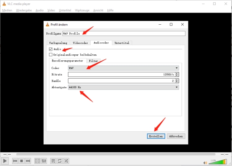232x166 pixels.
Task: Jump to previous media track
Action: (15, 161)
